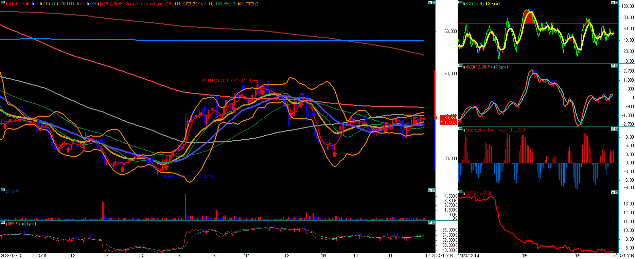Click the teal panel icon of the RSI panel

pyautogui.click(x=460, y=2)
